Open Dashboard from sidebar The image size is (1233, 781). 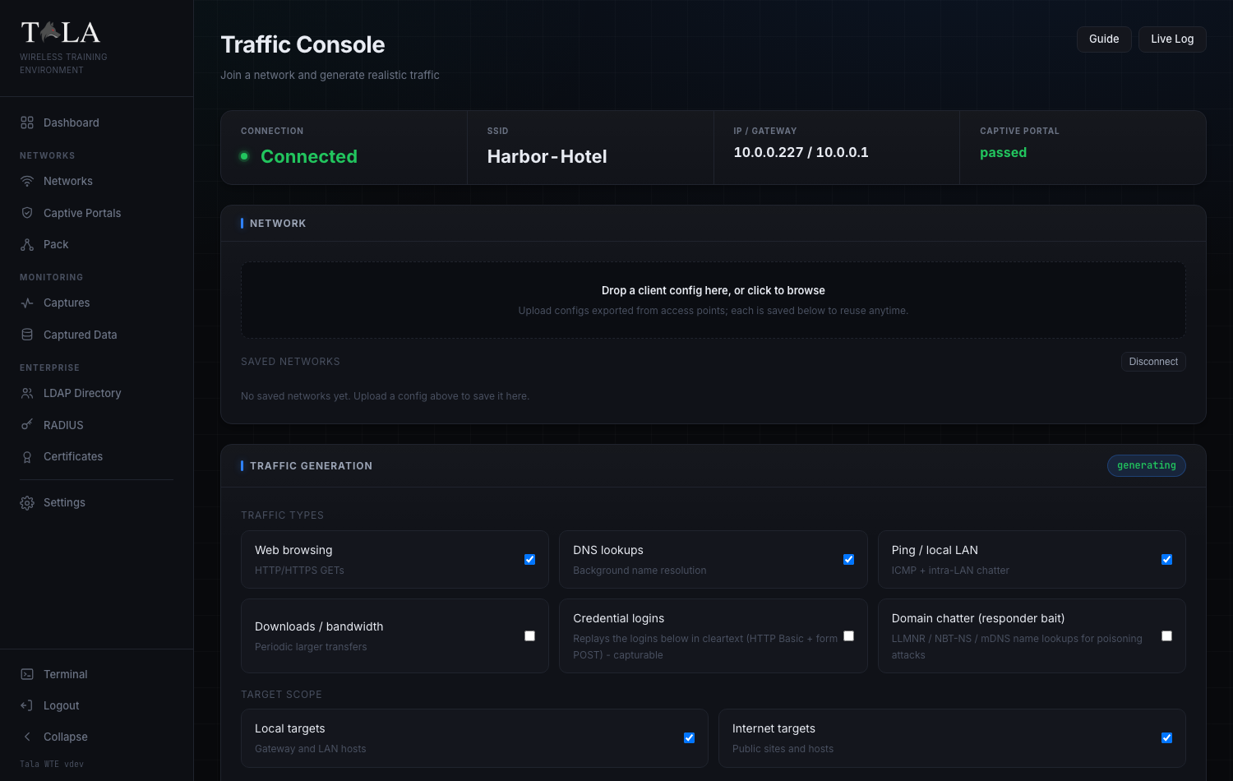pyautogui.click(x=96, y=122)
